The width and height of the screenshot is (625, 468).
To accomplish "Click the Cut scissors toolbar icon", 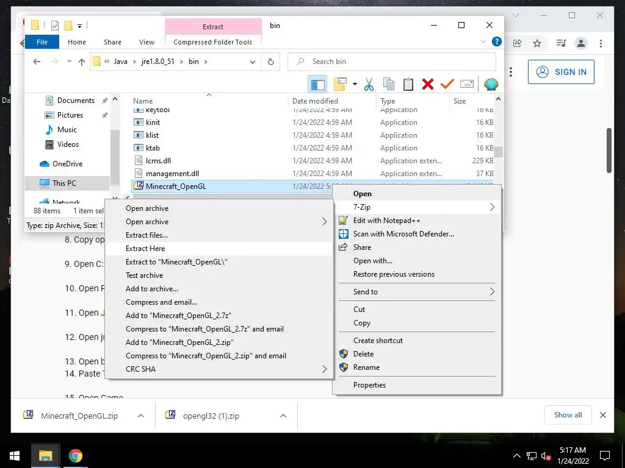I will coord(369,84).
